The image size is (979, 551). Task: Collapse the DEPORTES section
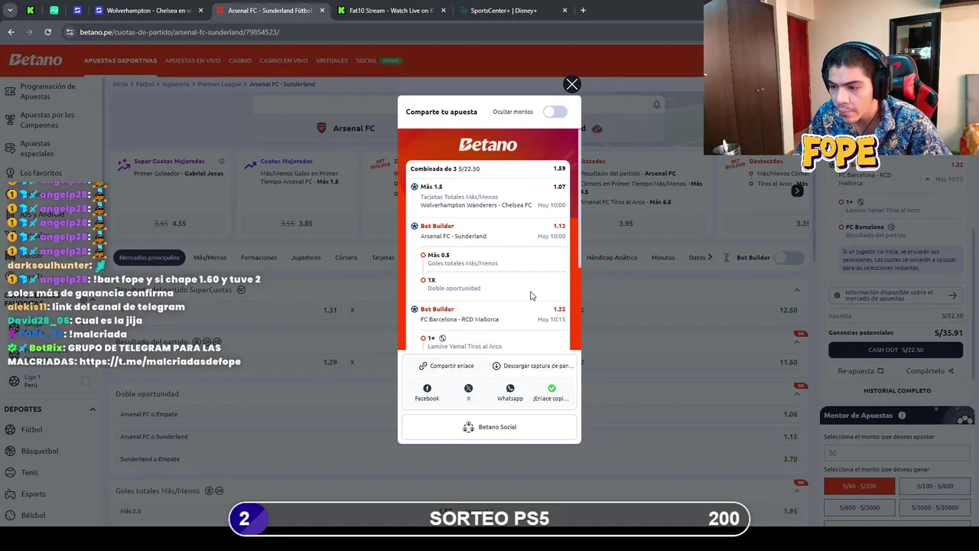[x=93, y=409]
